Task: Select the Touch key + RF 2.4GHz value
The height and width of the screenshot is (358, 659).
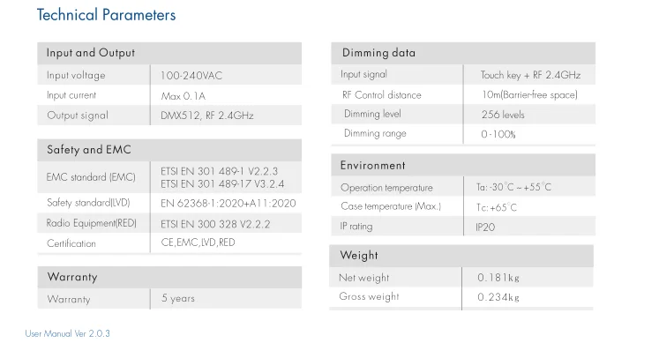Action: [x=530, y=75]
